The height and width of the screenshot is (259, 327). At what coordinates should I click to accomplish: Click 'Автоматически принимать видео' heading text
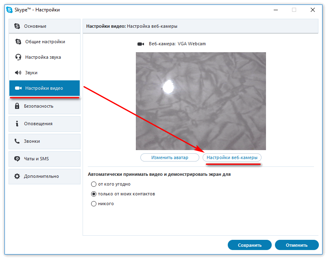(159, 174)
